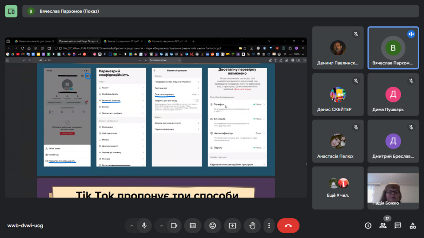Open meeting details info

pos(368,226)
